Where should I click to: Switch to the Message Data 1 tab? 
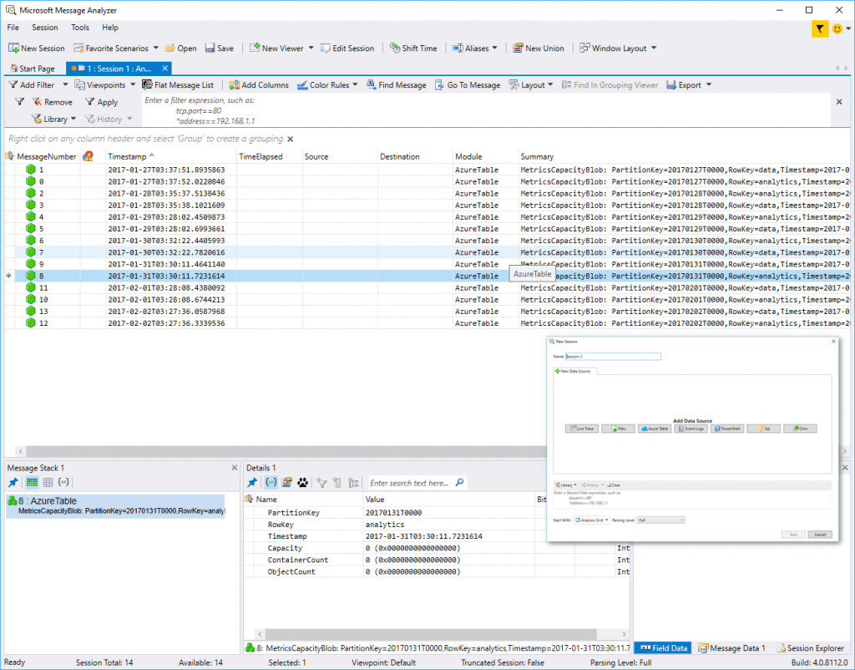tap(732, 647)
